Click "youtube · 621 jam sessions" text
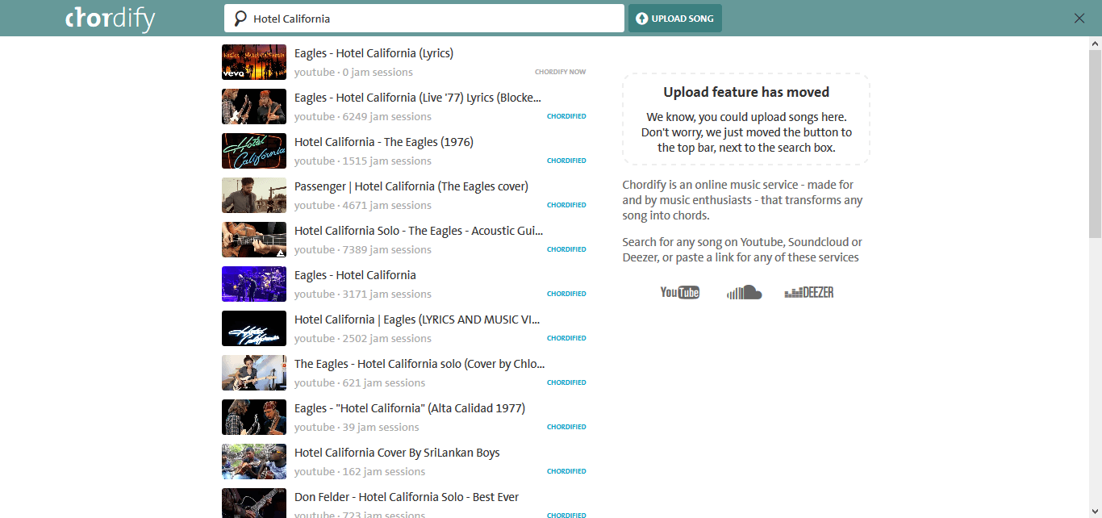The height and width of the screenshot is (518, 1102). tap(360, 382)
